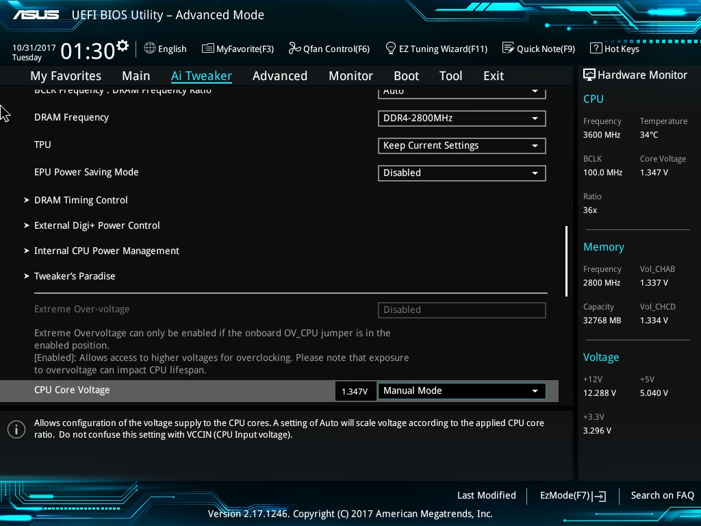Click the settings list vertical scrollbar
The width and height of the screenshot is (701, 526).
coord(566,261)
